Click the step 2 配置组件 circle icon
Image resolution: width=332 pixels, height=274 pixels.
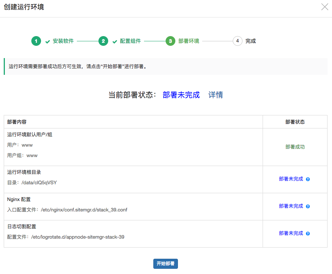103,41
